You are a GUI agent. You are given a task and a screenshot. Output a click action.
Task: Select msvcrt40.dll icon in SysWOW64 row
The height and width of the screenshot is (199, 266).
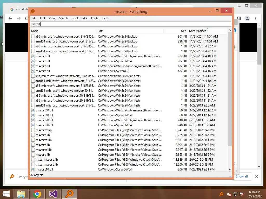33,115
